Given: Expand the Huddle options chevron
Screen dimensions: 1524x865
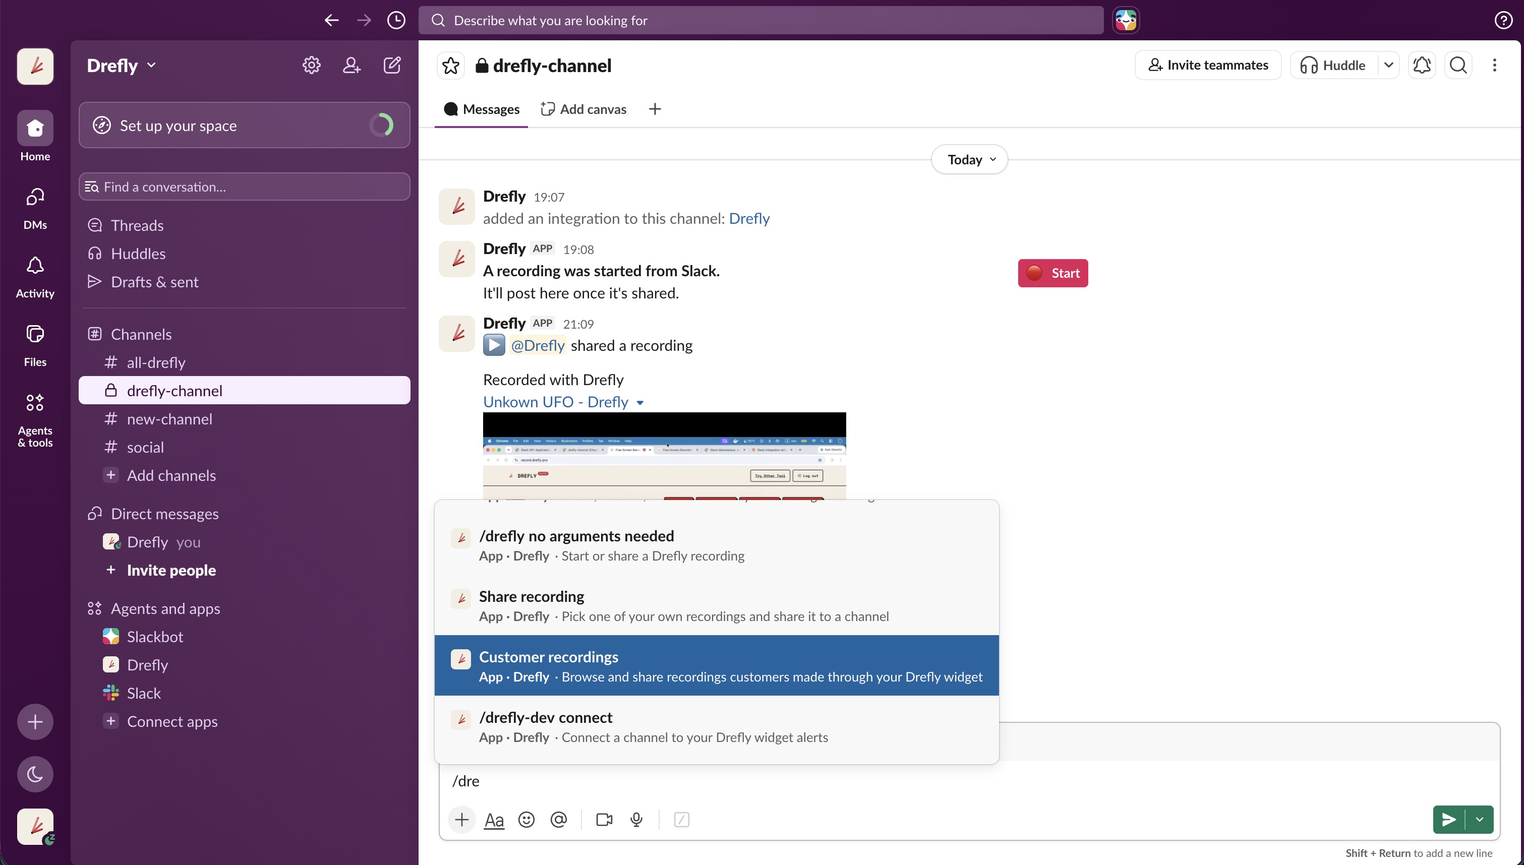Looking at the screenshot, I should point(1388,66).
